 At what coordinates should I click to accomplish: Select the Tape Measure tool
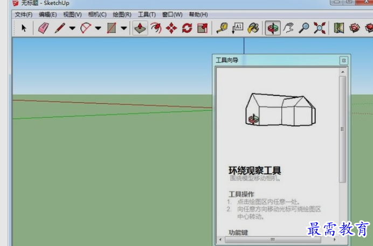(222, 28)
